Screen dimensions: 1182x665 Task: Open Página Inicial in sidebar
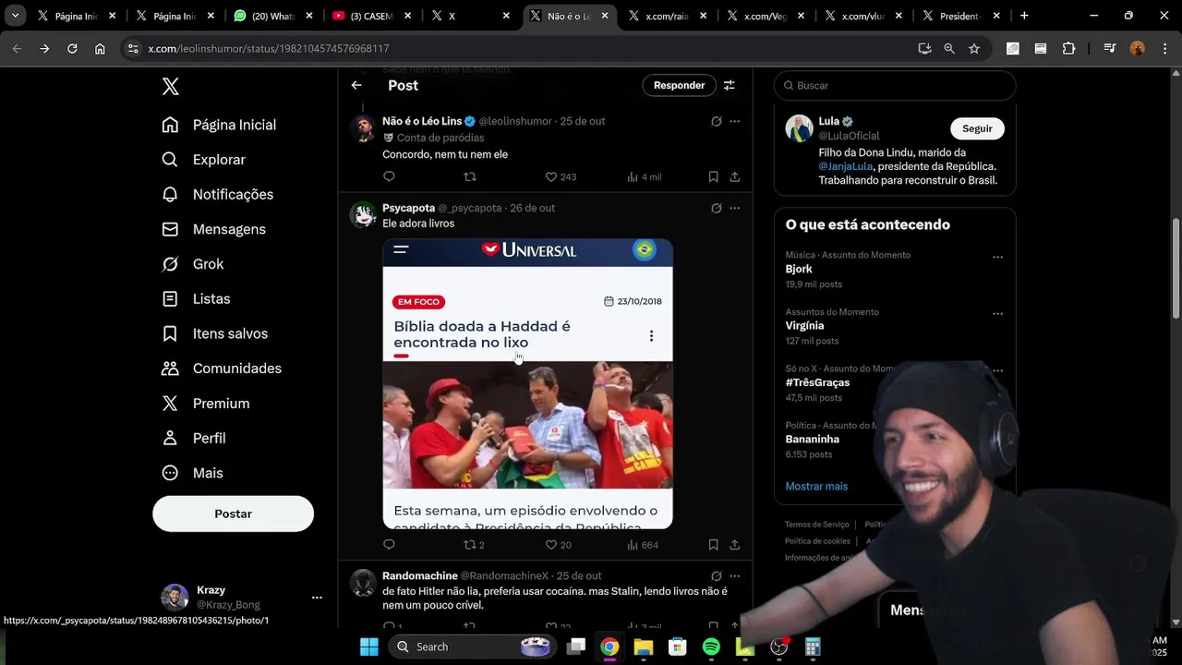220,125
